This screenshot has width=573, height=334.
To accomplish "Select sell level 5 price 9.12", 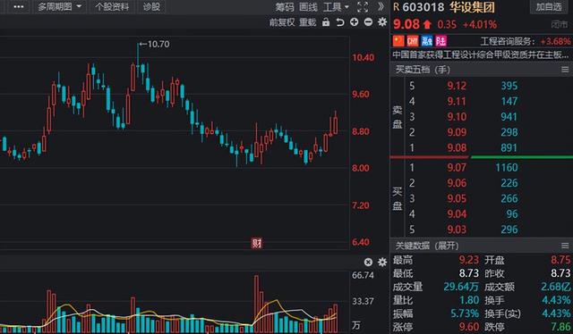I will (457, 86).
